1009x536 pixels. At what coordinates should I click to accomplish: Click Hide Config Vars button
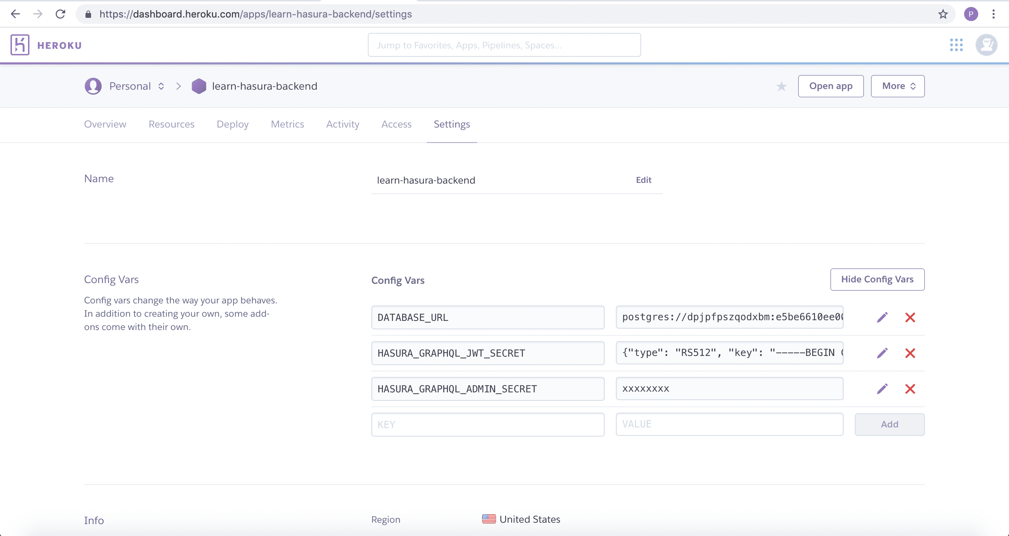(x=877, y=279)
